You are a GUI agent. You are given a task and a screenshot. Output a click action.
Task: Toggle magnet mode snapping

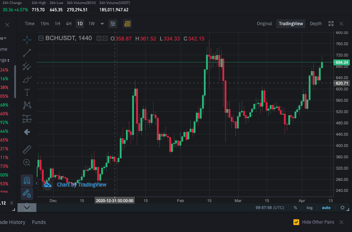27,181
